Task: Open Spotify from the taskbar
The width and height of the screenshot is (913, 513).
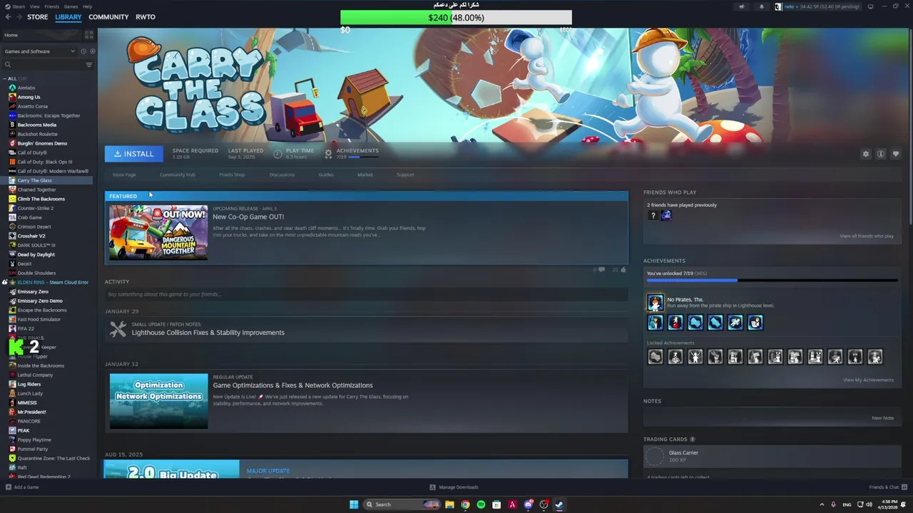Action: [481, 504]
